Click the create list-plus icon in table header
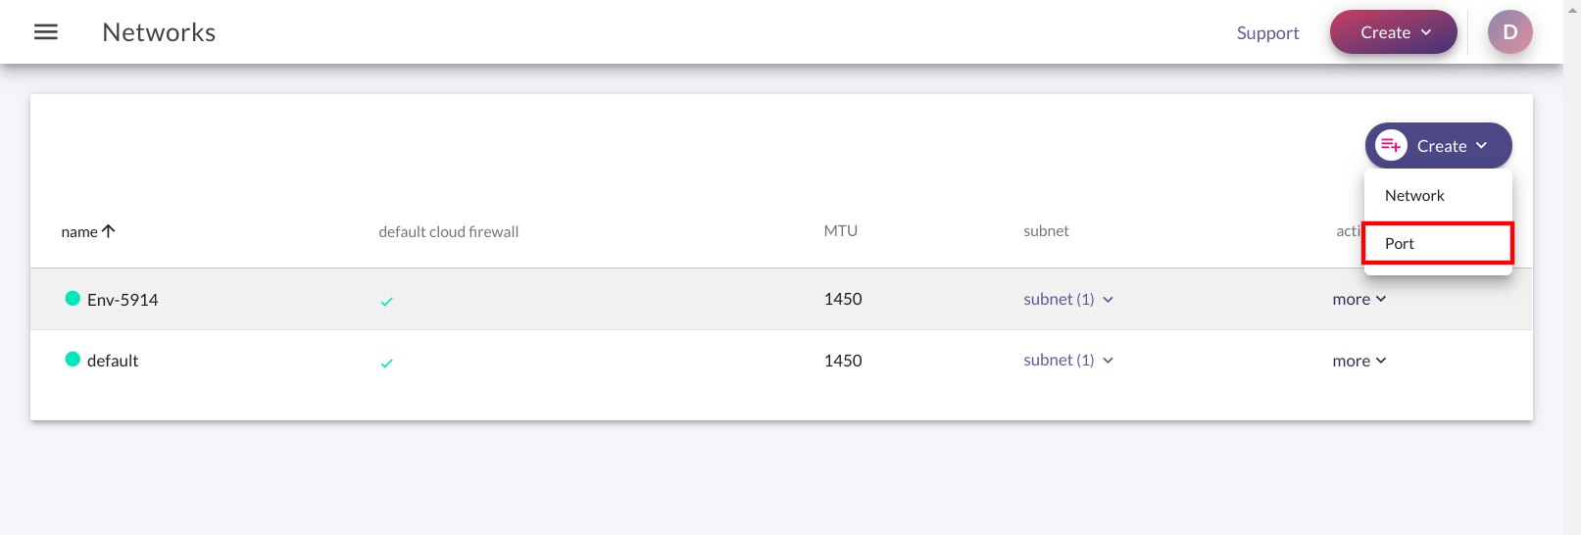 (1391, 145)
